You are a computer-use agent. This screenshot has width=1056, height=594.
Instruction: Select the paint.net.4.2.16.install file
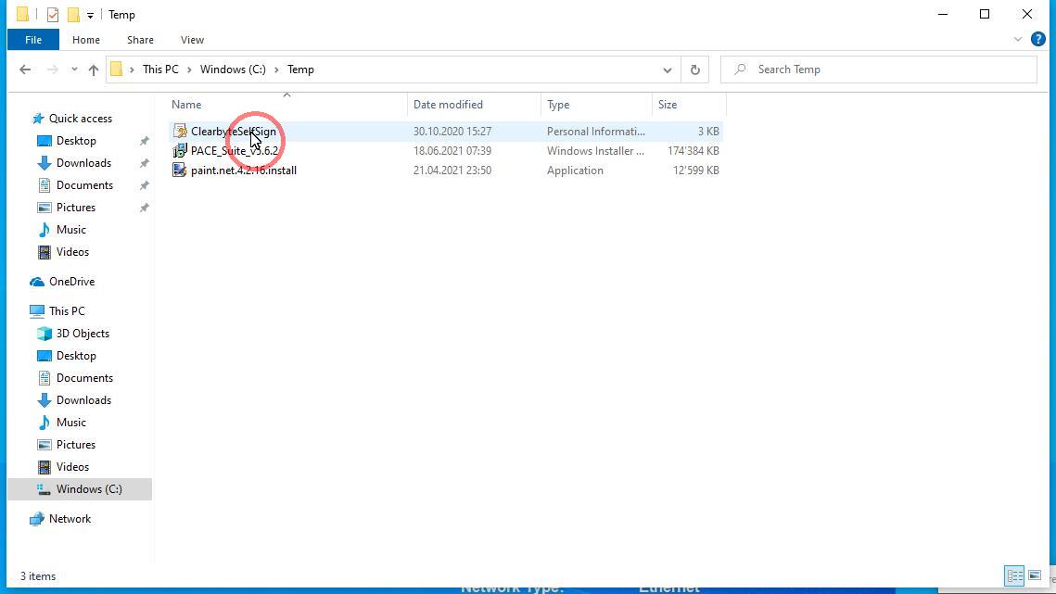tap(243, 171)
